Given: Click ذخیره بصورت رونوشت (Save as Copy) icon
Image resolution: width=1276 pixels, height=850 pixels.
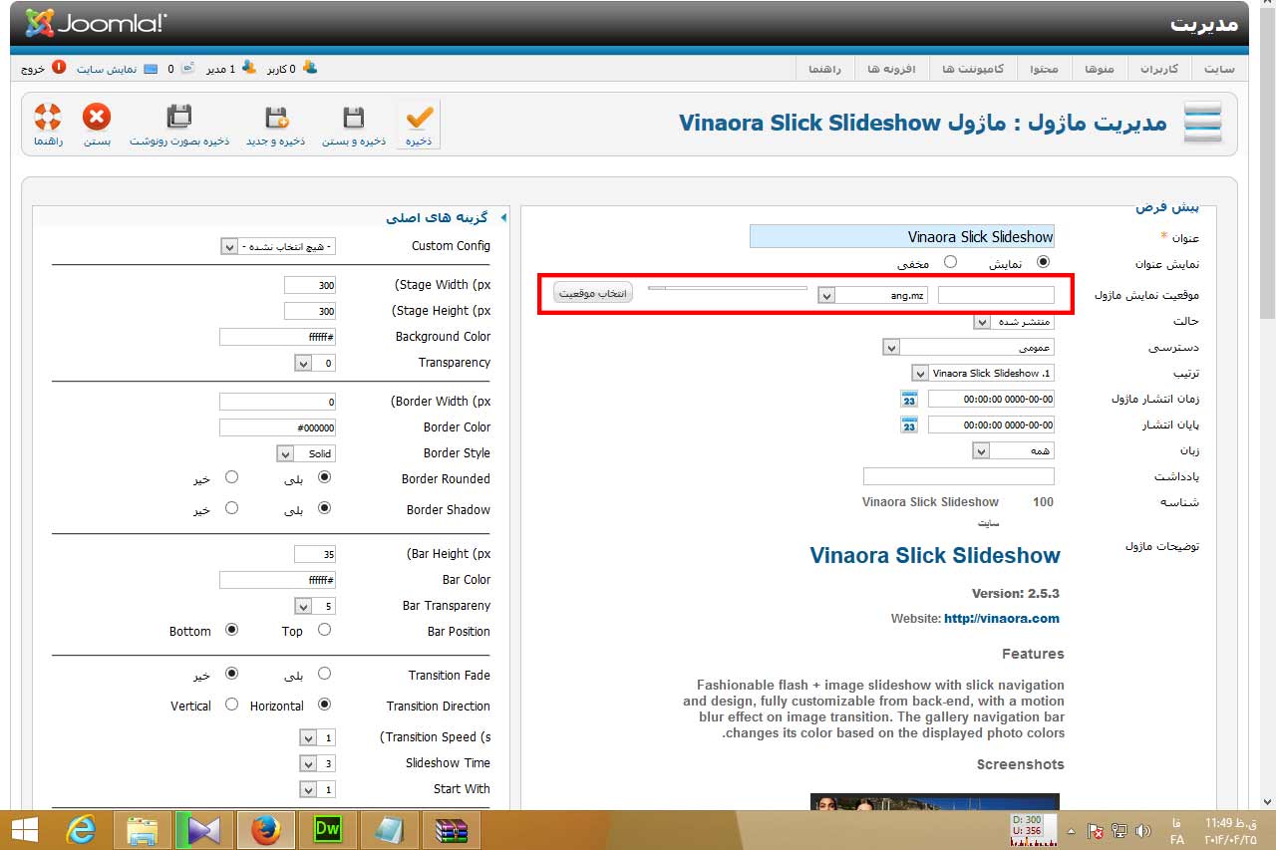Looking at the screenshot, I should coord(179,118).
